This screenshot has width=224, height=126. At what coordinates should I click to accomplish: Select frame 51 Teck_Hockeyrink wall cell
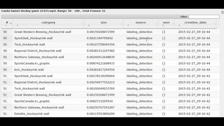coord(29,89)
